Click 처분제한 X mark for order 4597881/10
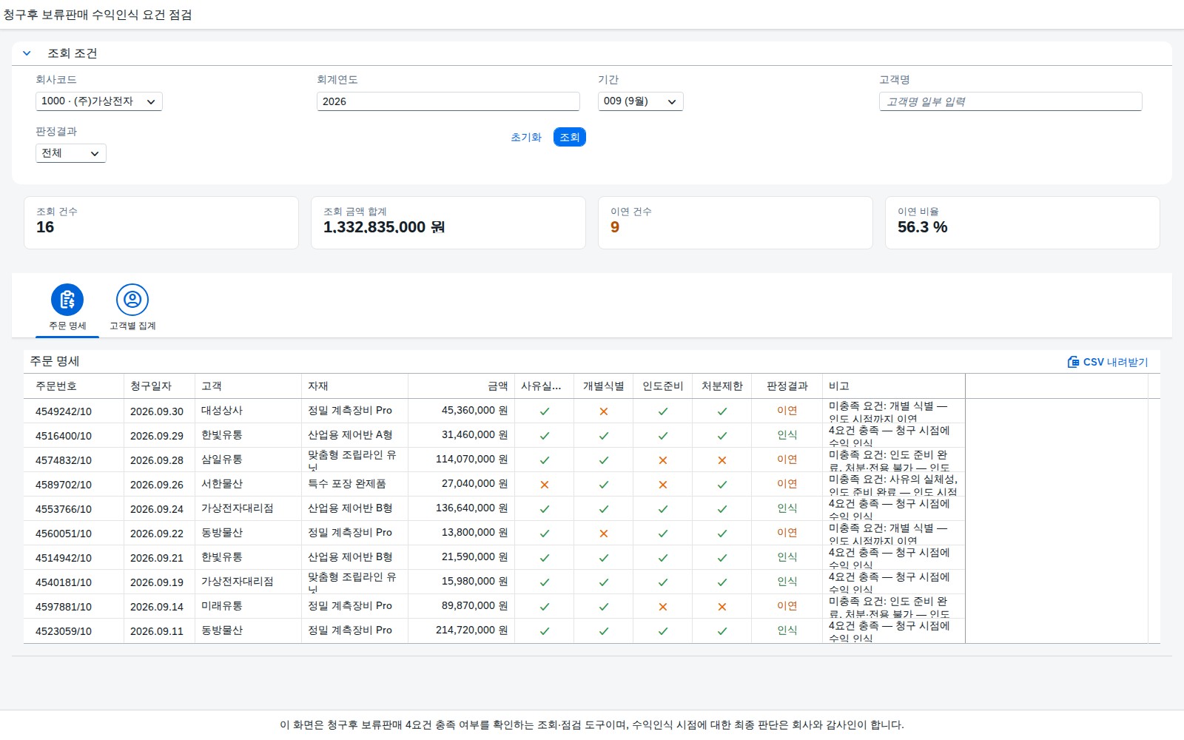This screenshot has width=1184, height=740. point(722,607)
